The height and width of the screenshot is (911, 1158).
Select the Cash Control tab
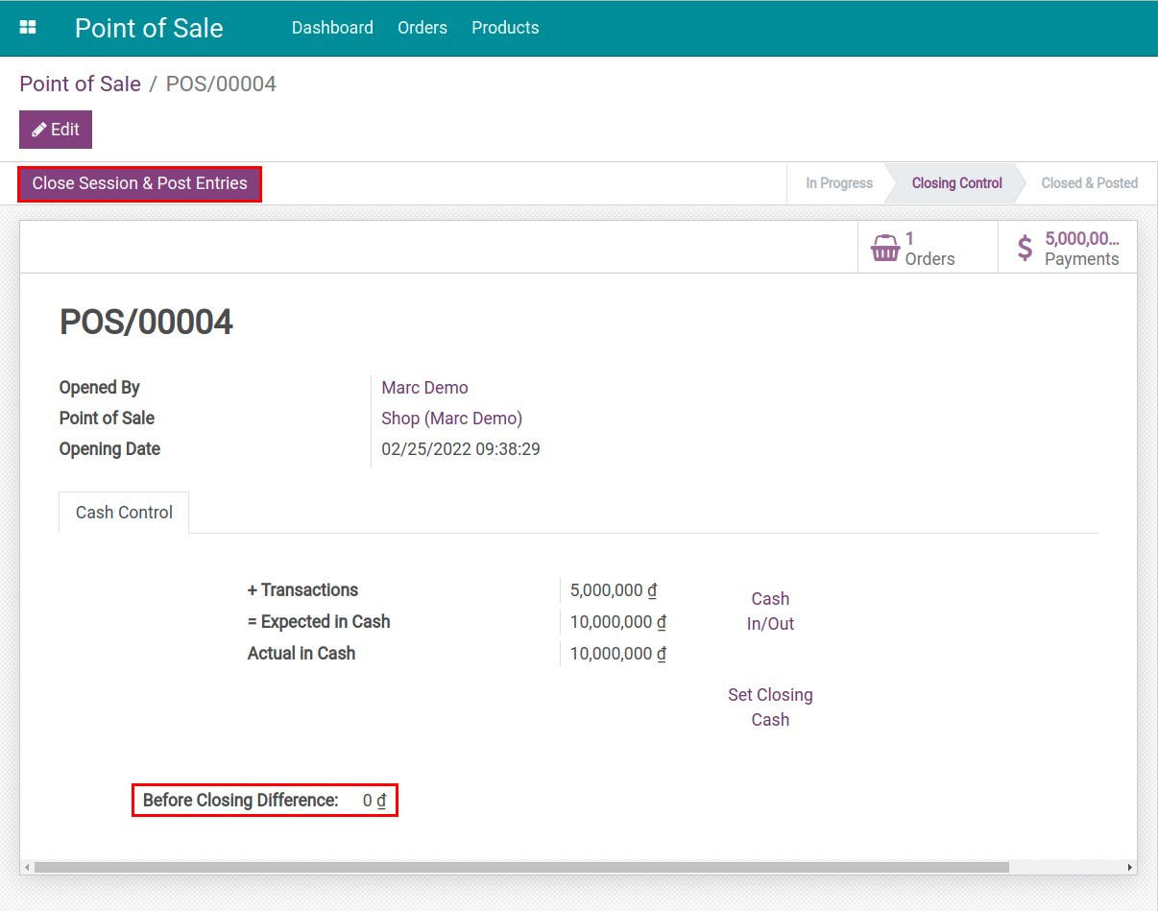click(124, 513)
